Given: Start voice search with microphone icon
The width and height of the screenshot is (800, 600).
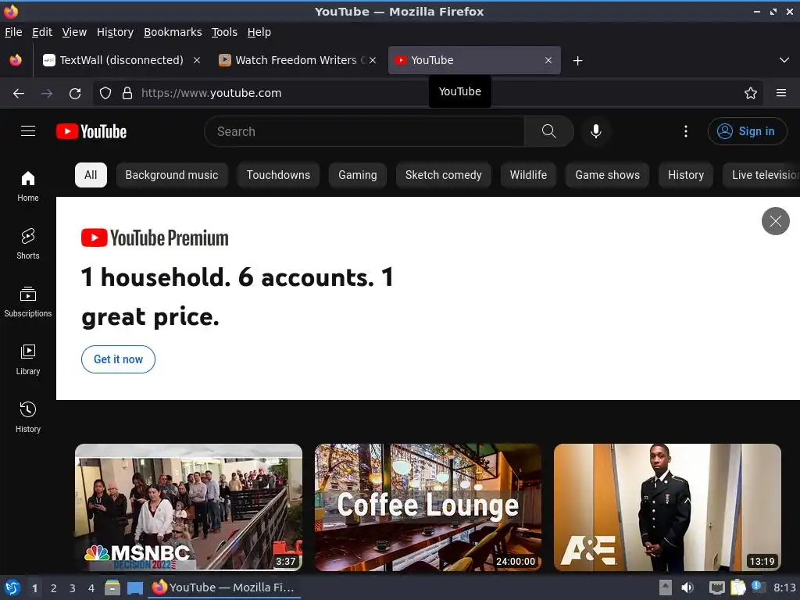Looking at the screenshot, I should [595, 131].
